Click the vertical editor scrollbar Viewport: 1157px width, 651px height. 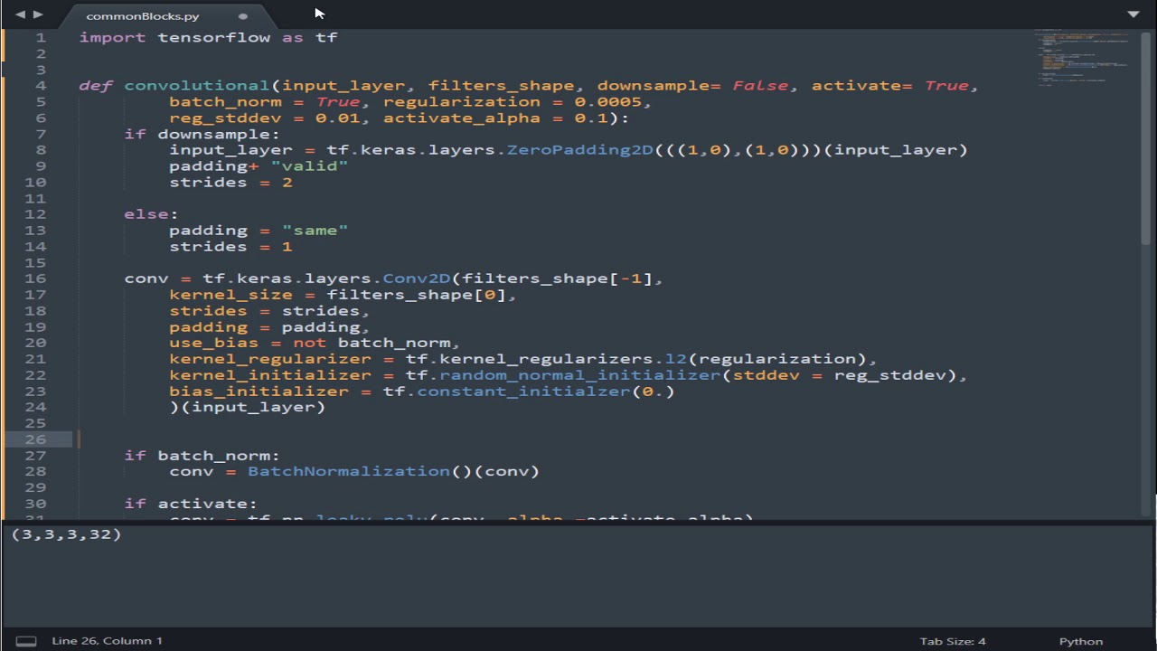tap(1146, 137)
